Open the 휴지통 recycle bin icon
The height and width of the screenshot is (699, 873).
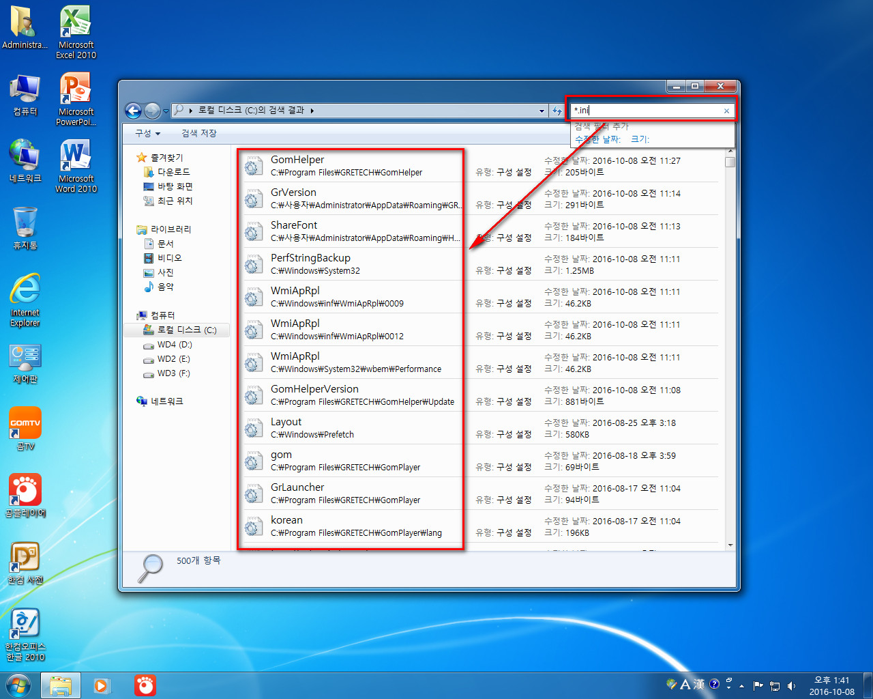click(x=25, y=229)
